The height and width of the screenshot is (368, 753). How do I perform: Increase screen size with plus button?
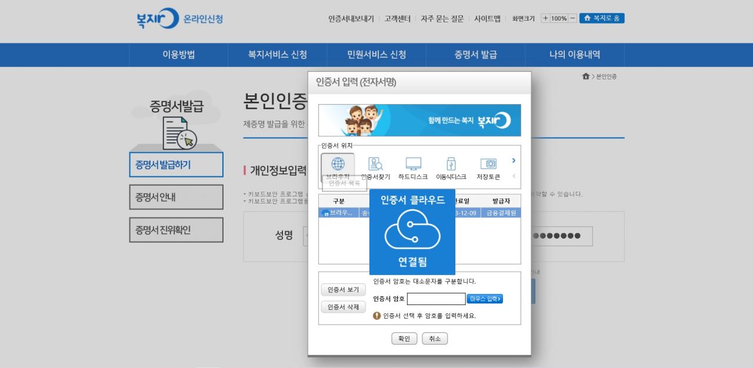[x=545, y=18]
